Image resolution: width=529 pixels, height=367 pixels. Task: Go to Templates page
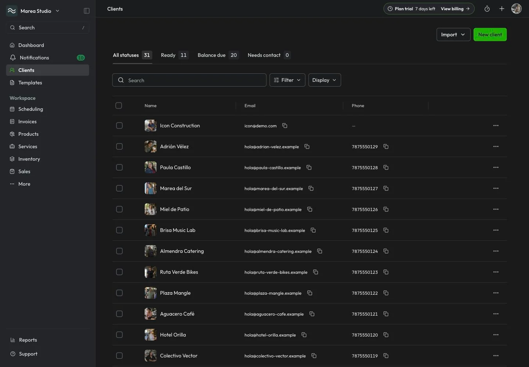pyautogui.click(x=47, y=83)
